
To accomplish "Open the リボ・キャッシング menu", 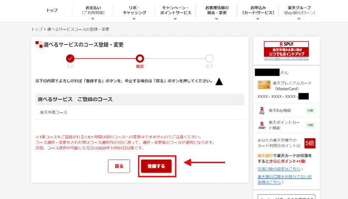I will tap(134, 11).
